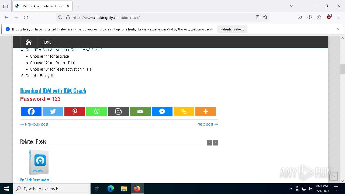Screen dimensions: 345x194
Task: Show previous related posts
Action: pyautogui.click(x=210, y=143)
